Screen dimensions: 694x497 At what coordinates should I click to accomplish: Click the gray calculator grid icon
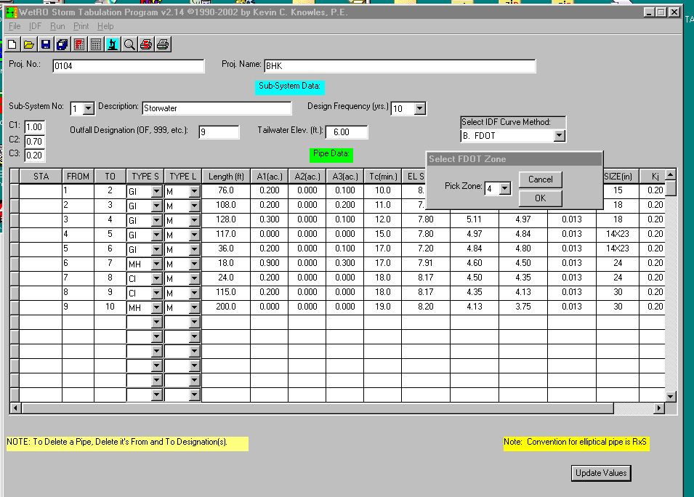pos(96,44)
